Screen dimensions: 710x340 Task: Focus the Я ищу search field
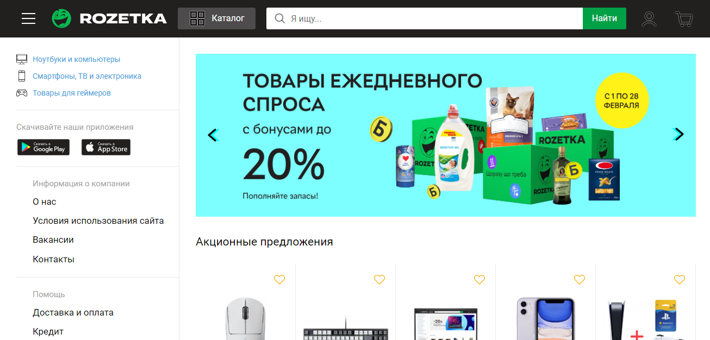click(425, 18)
